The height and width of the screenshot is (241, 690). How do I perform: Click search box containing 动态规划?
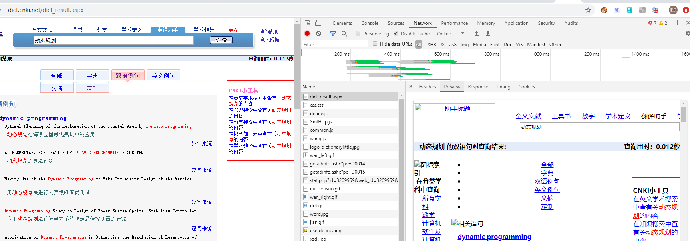point(113,40)
